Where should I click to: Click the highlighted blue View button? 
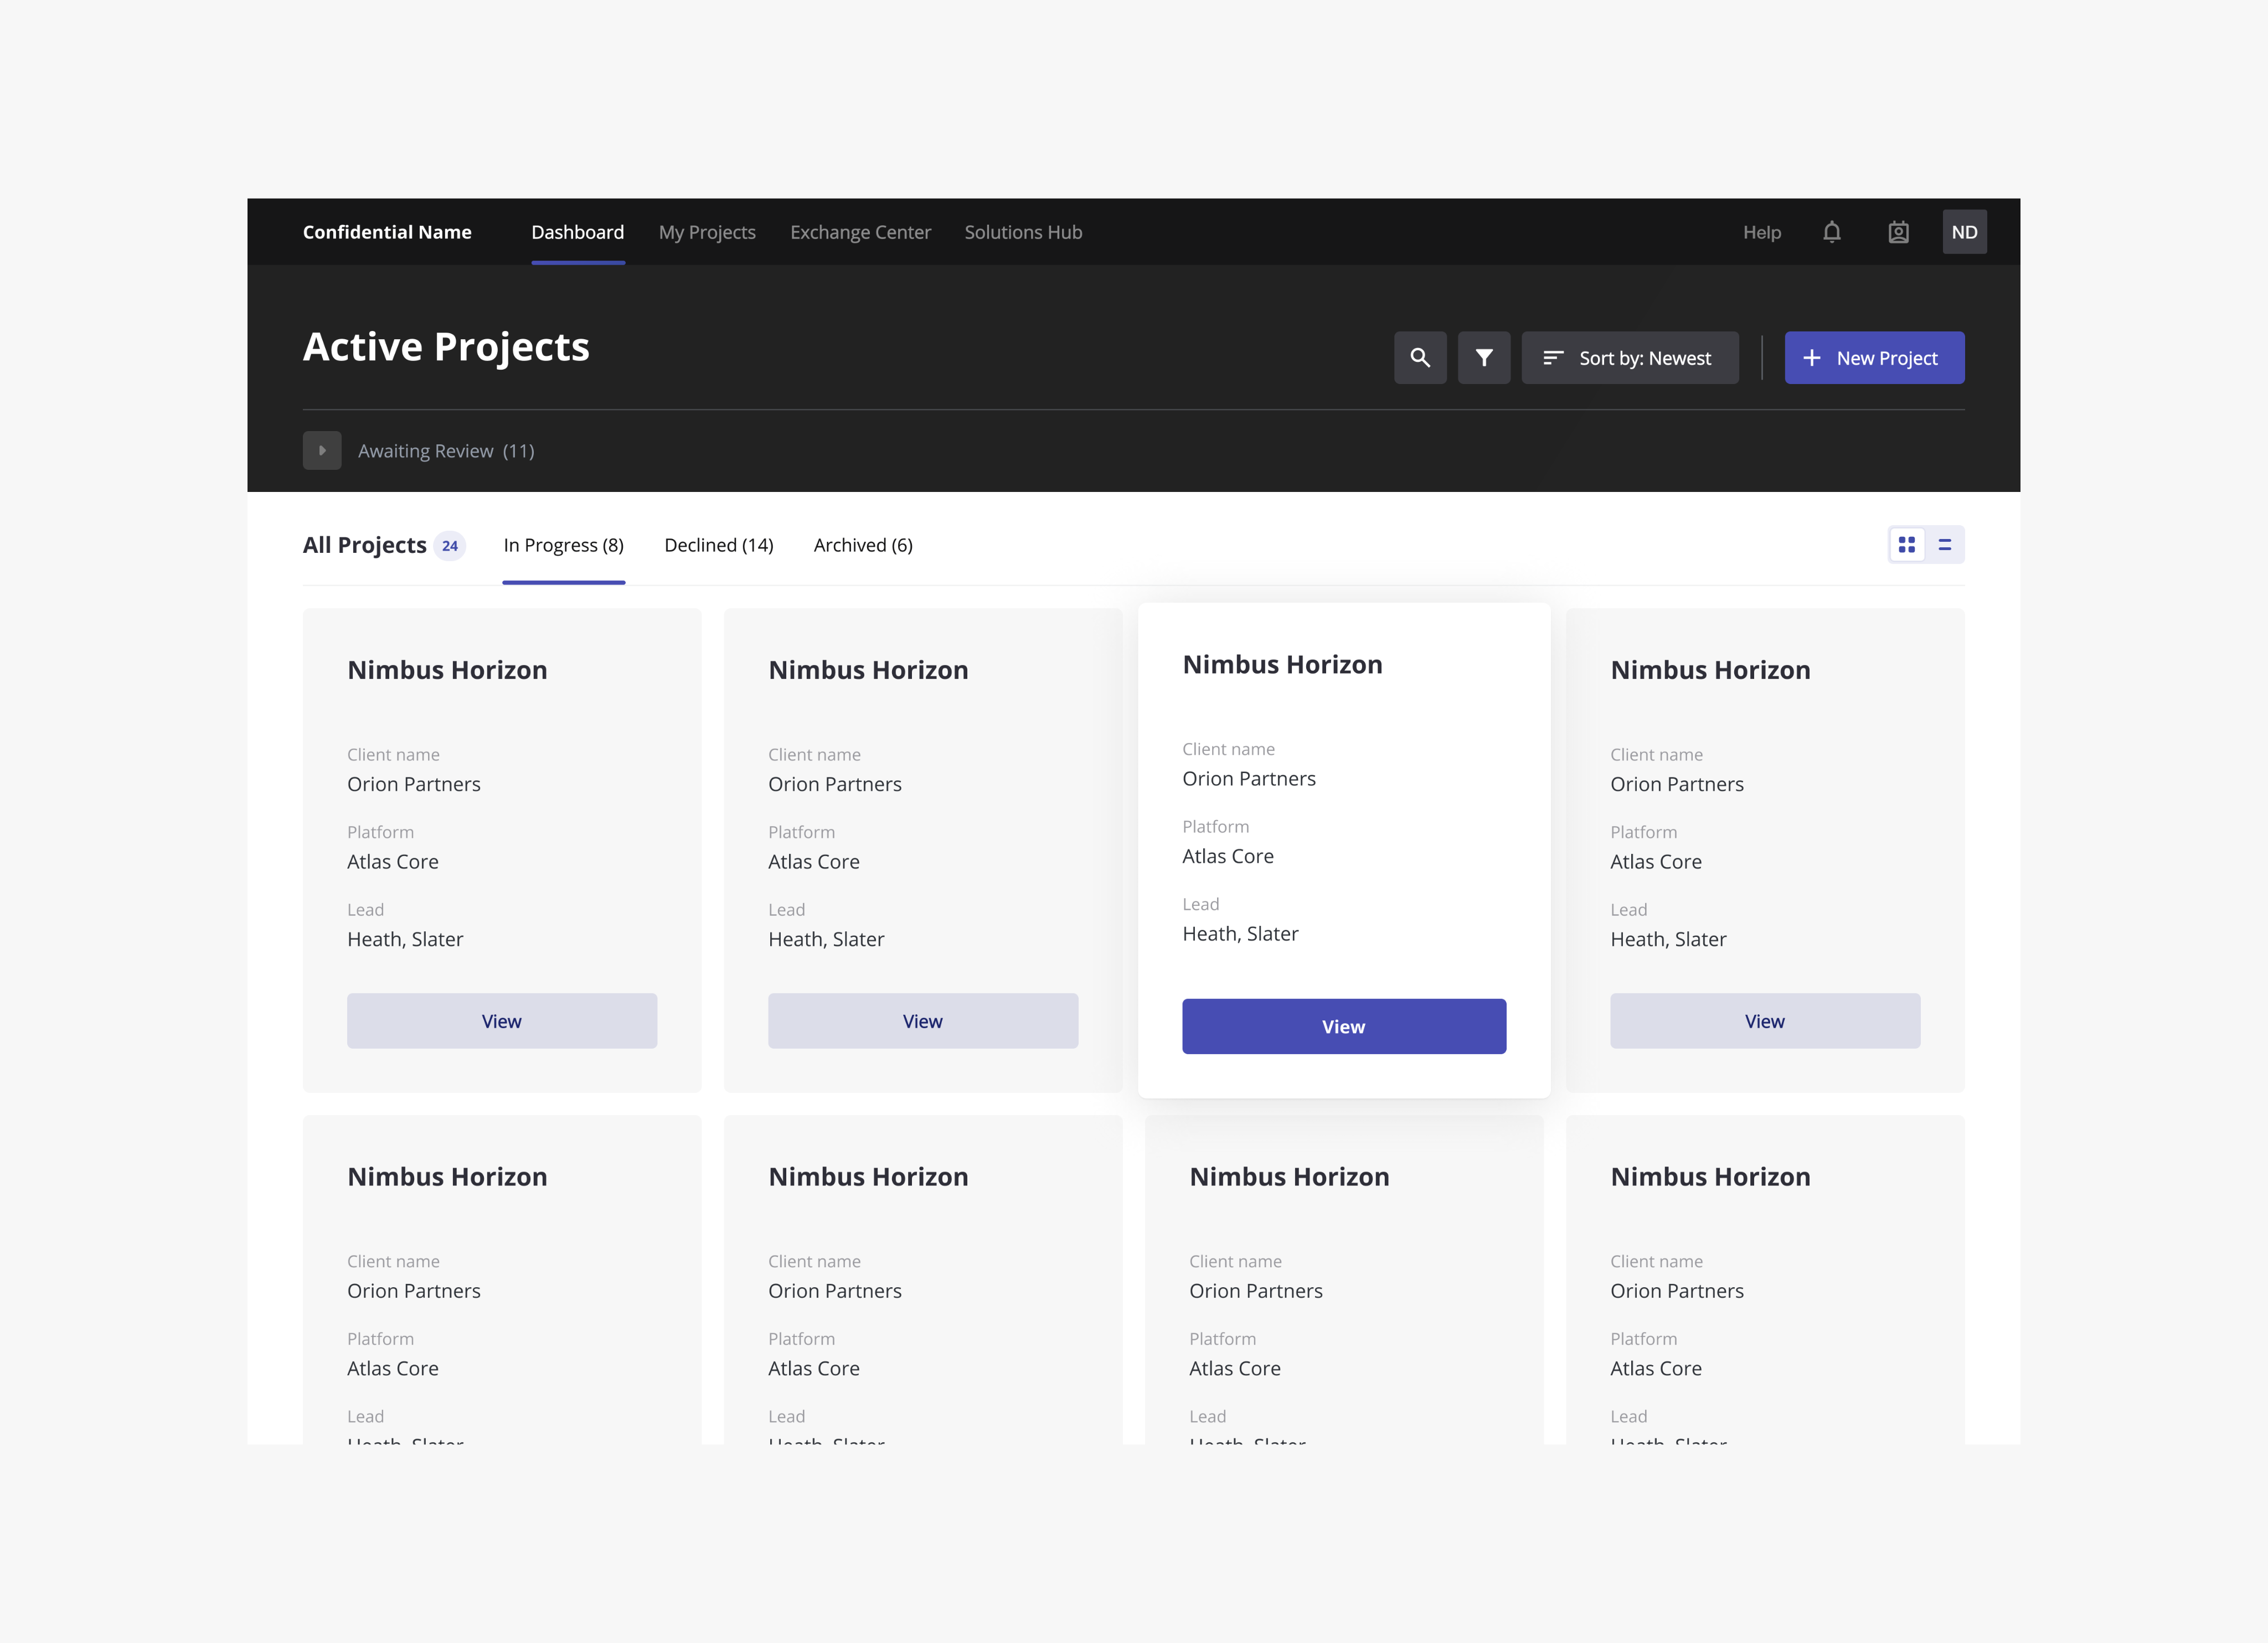pos(1344,1027)
